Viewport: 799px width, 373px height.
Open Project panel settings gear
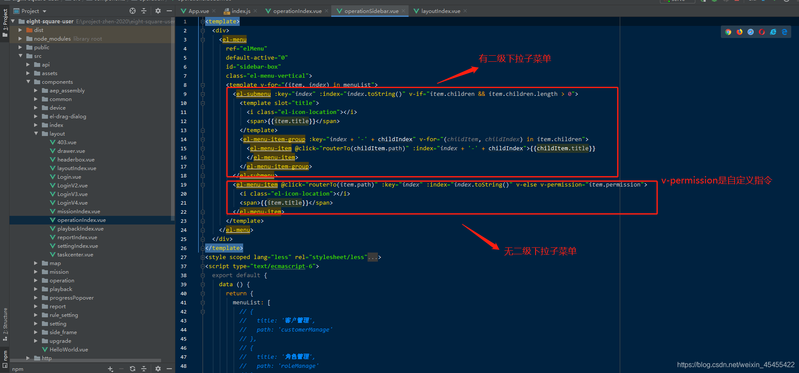click(x=158, y=11)
